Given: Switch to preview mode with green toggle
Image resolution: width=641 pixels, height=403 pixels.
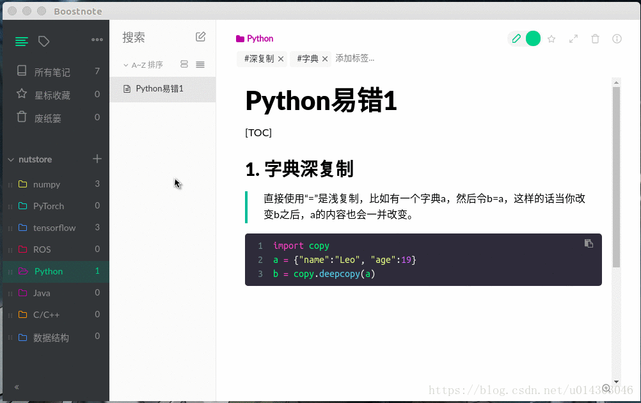Looking at the screenshot, I should click(x=533, y=39).
